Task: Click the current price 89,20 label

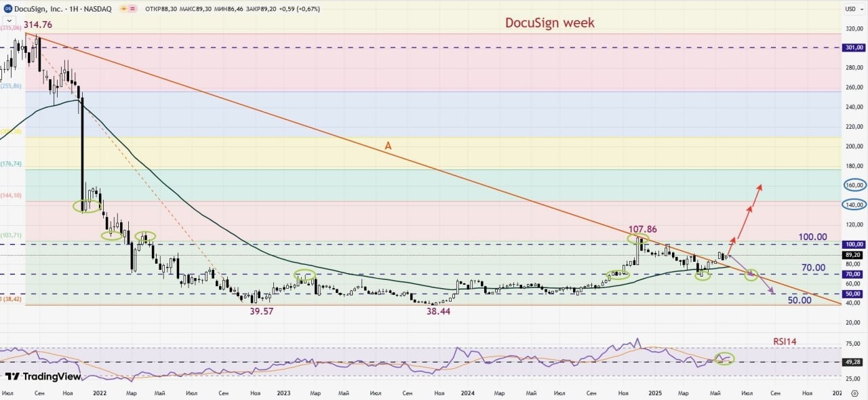Action: [854, 255]
